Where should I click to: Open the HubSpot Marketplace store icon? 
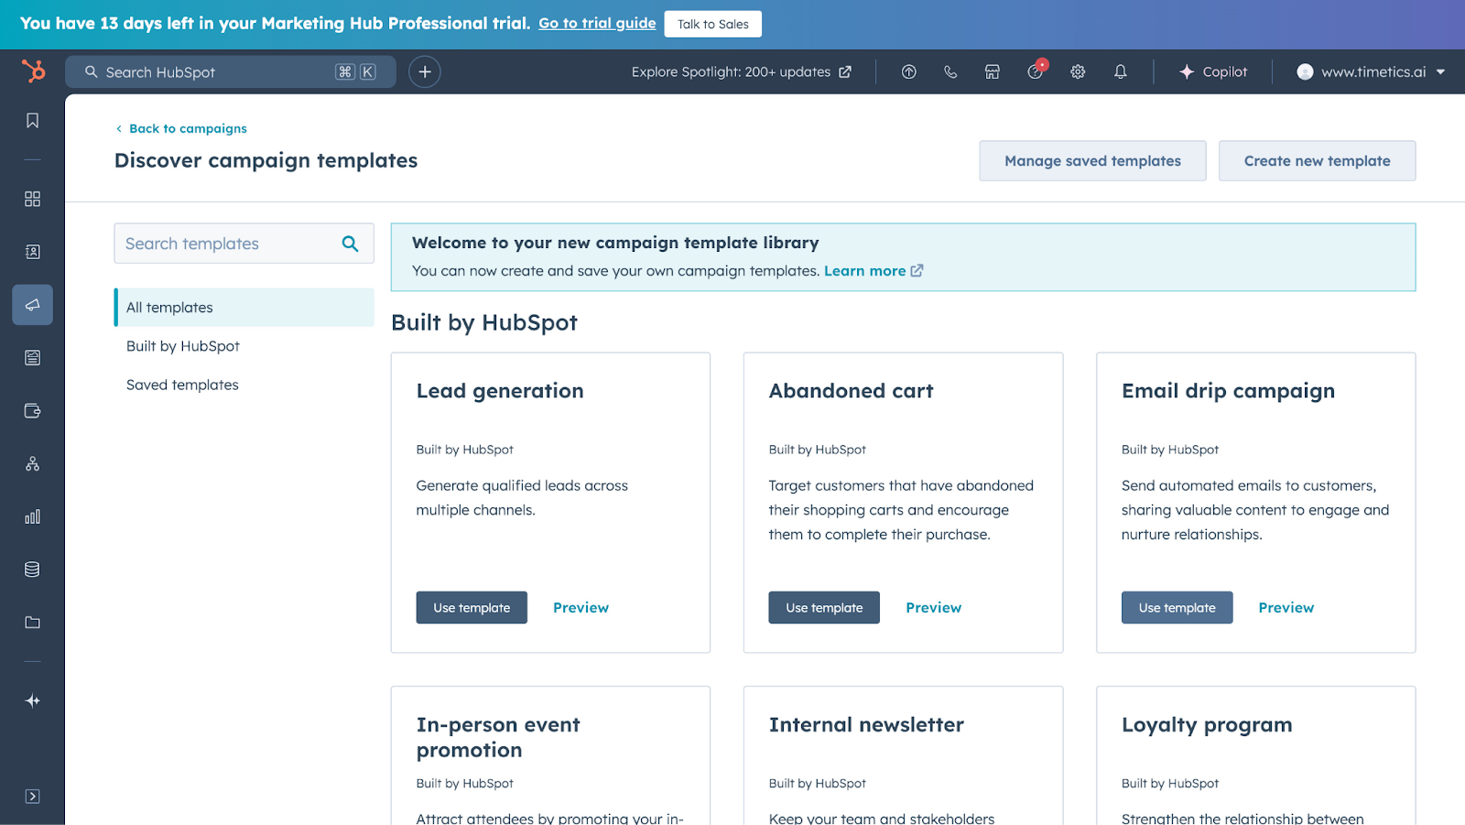(992, 71)
